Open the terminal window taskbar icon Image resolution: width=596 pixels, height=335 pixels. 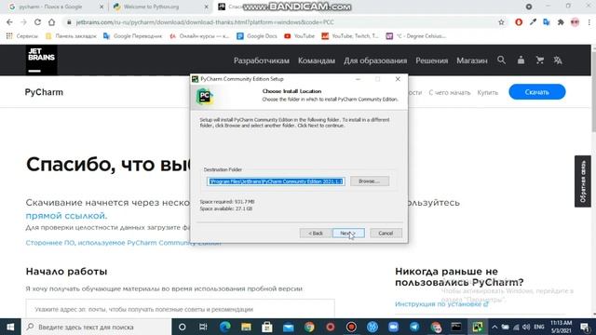pyautogui.click(x=456, y=327)
